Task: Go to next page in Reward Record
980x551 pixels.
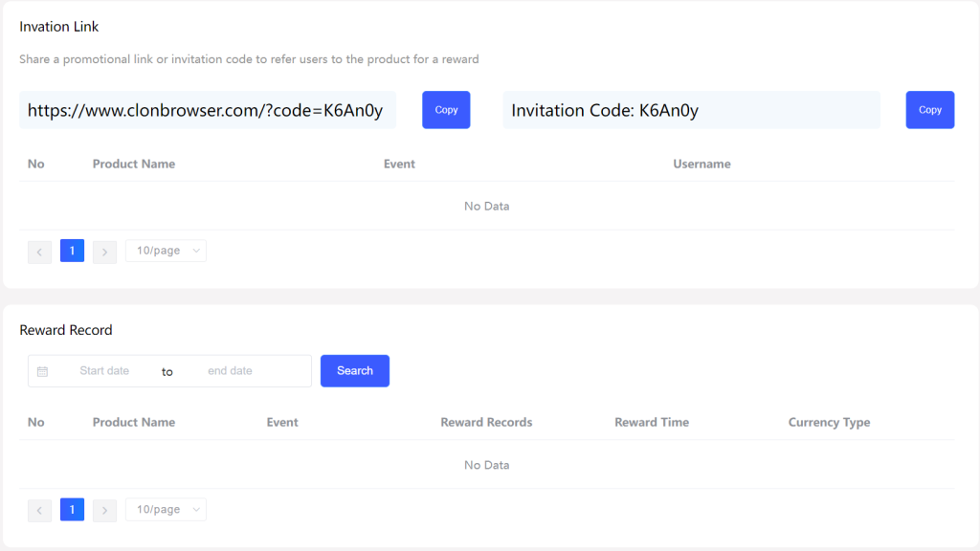Action: click(104, 511)
